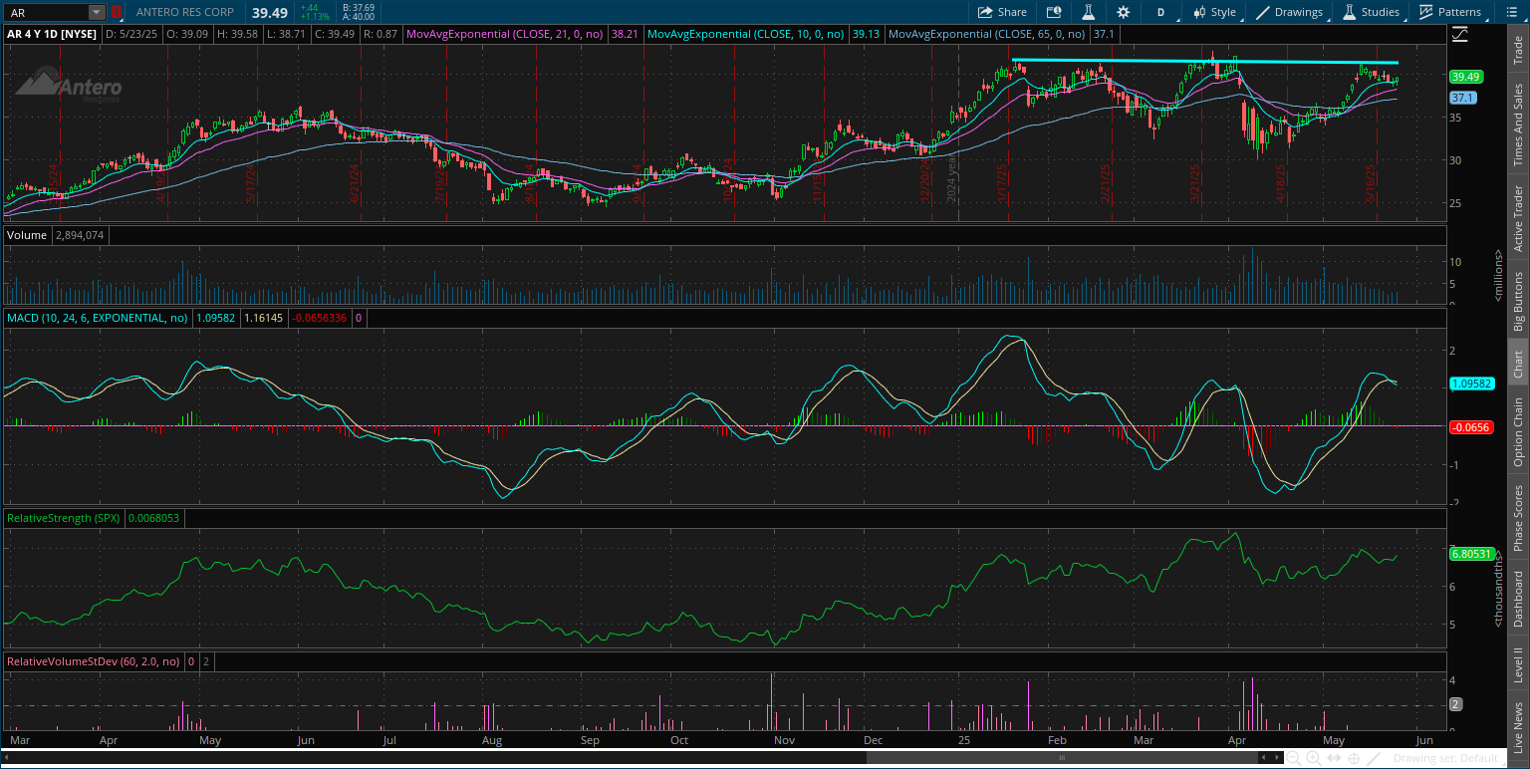Click the line drawing tool icon
The width and height of the screenshot is (1530, 769).
(1375, 758)
